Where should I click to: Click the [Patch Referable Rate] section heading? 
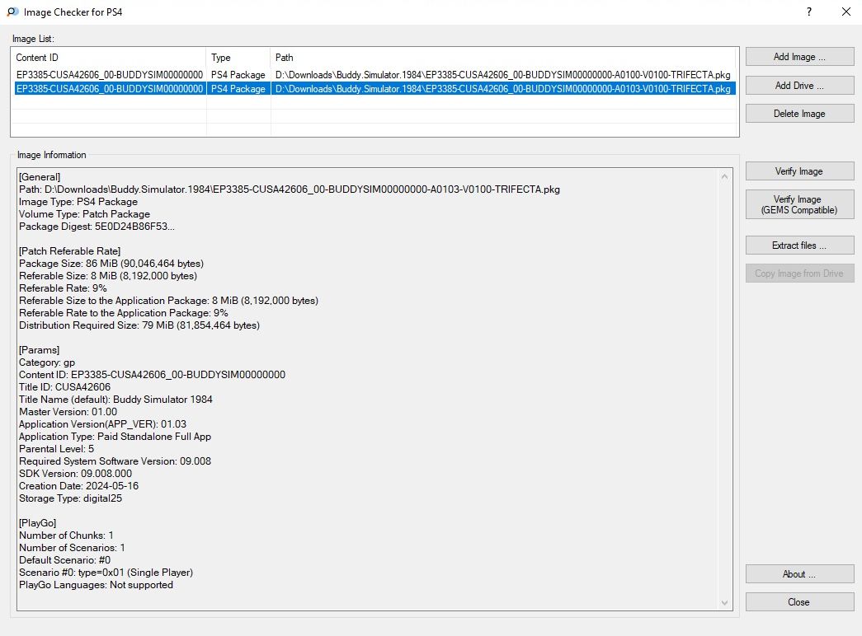(70, 251)
